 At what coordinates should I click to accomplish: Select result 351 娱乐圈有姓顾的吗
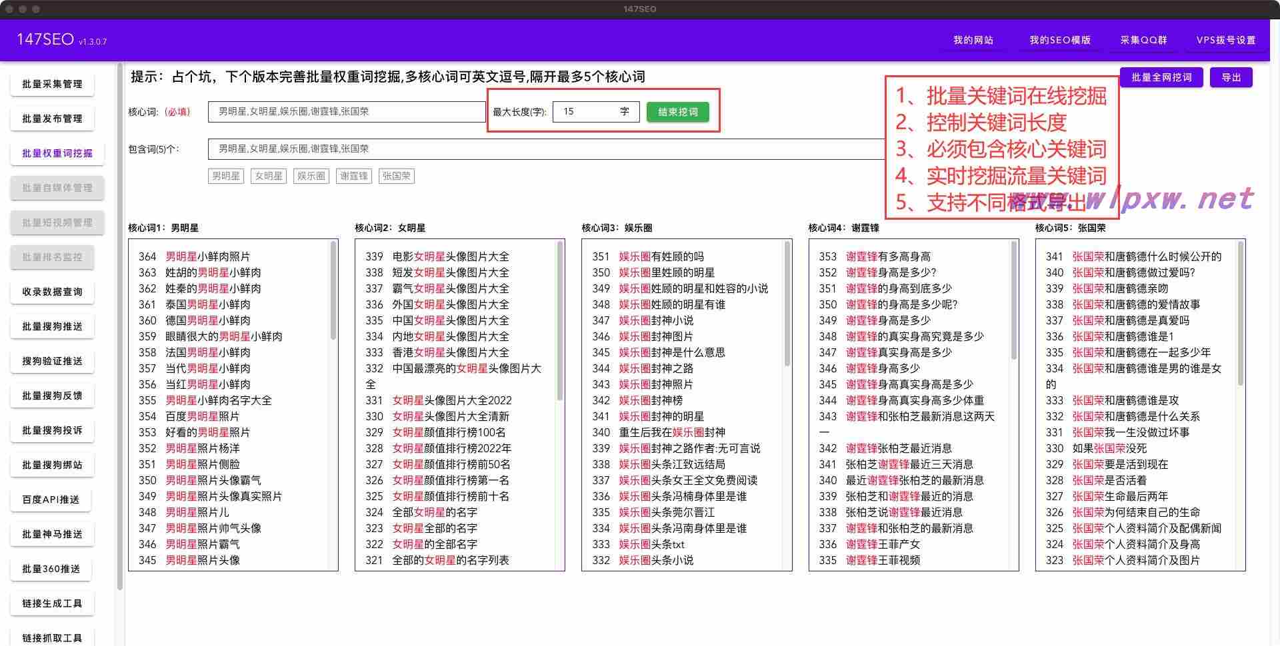click(648, 256)
